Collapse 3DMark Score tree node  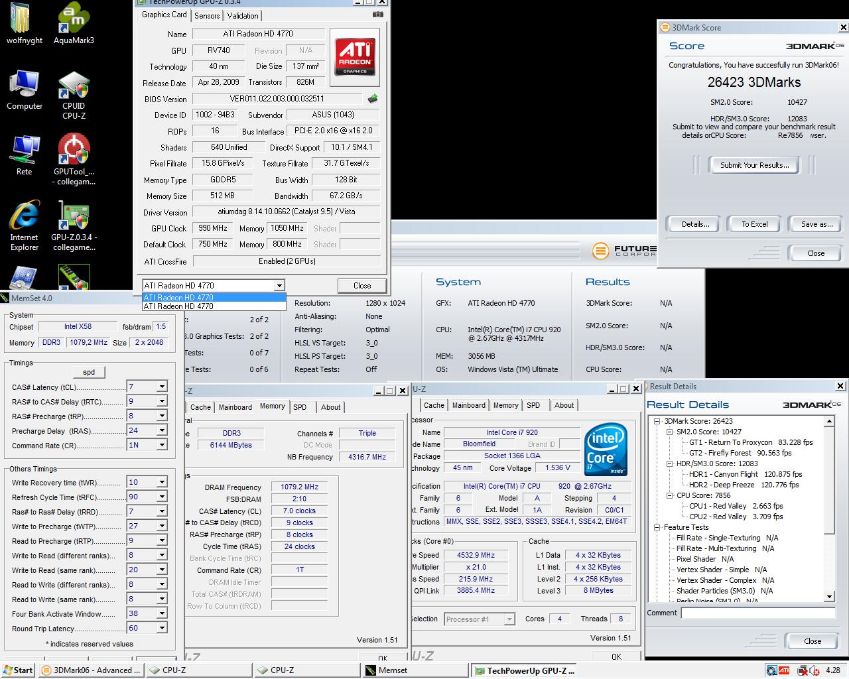[657, 421]
